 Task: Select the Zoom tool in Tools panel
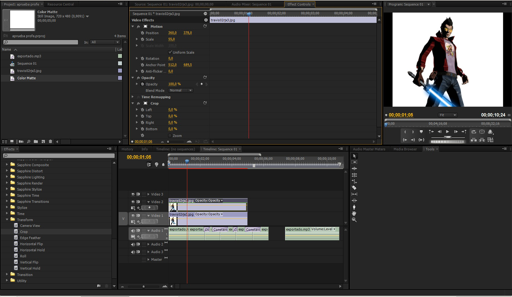pyautogui.click(x=354, y=220)
